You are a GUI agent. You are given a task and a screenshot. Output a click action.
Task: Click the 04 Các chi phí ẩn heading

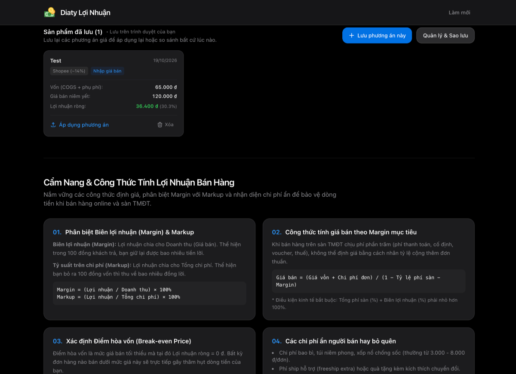pos(334,341)
